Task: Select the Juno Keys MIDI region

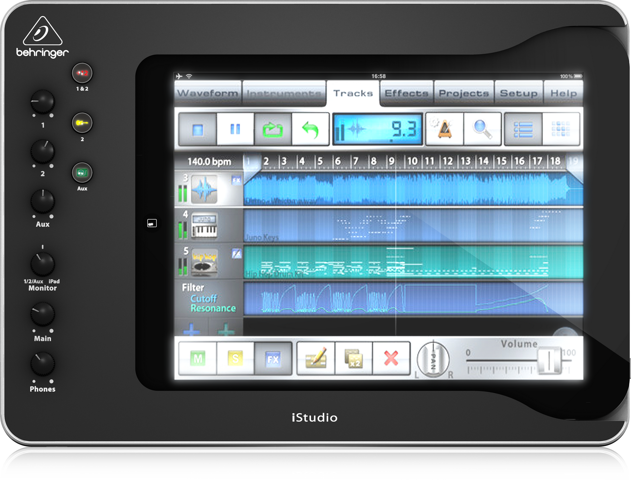Action: tap(413, 225)
